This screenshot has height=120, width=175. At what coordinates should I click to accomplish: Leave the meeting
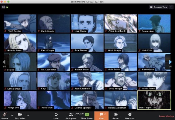point(166,116)
